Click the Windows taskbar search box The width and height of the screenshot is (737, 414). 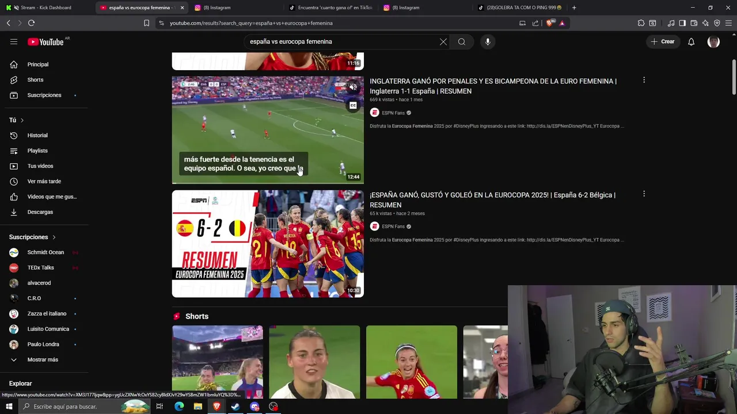(83, 407)
